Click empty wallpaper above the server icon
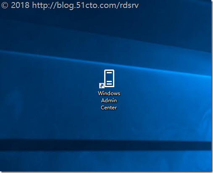Screen dimensions: 213x173 click(109, 42)
